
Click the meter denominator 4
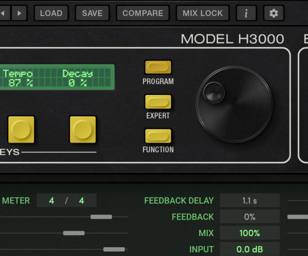pyautogui.click(x=81, y=201)
